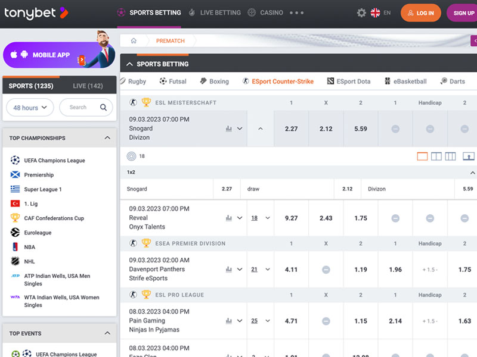Collapse the 1x2 market group
Image resolution: width=477 pixels, height=357 pixels.
click(x=472, y=173)
